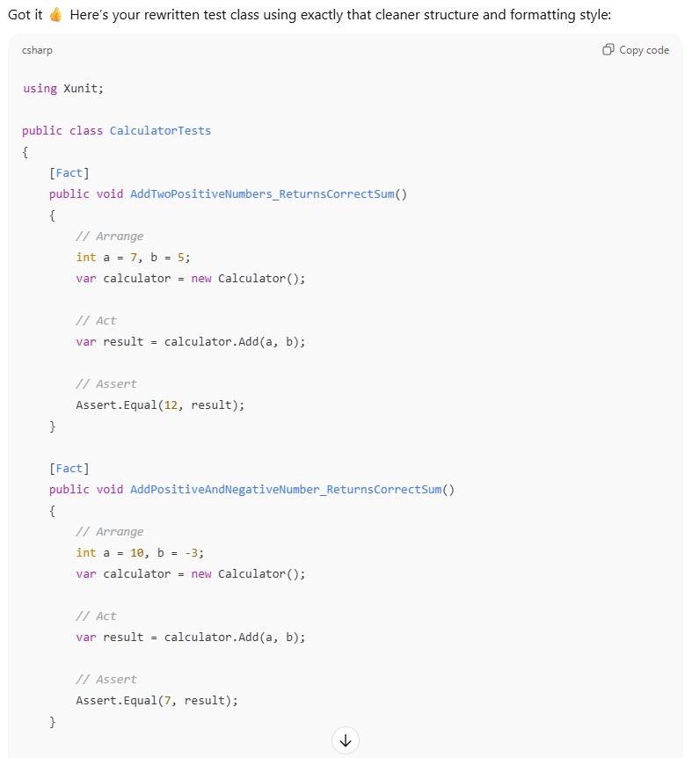Click the Fact attribute above AddTwoPositiveNumbers
Screen dimensions: 692x758
click(x=69, y=172)
